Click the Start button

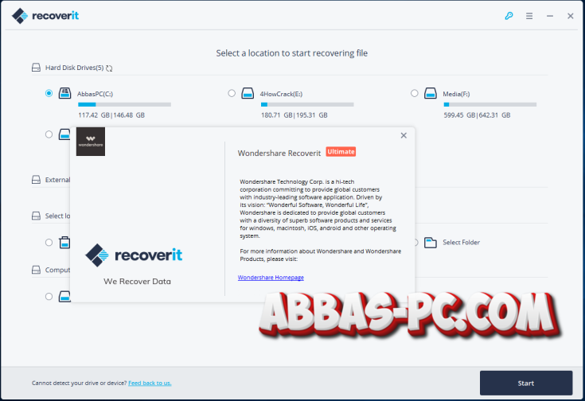pyautogui.click(x=526, y=383)
